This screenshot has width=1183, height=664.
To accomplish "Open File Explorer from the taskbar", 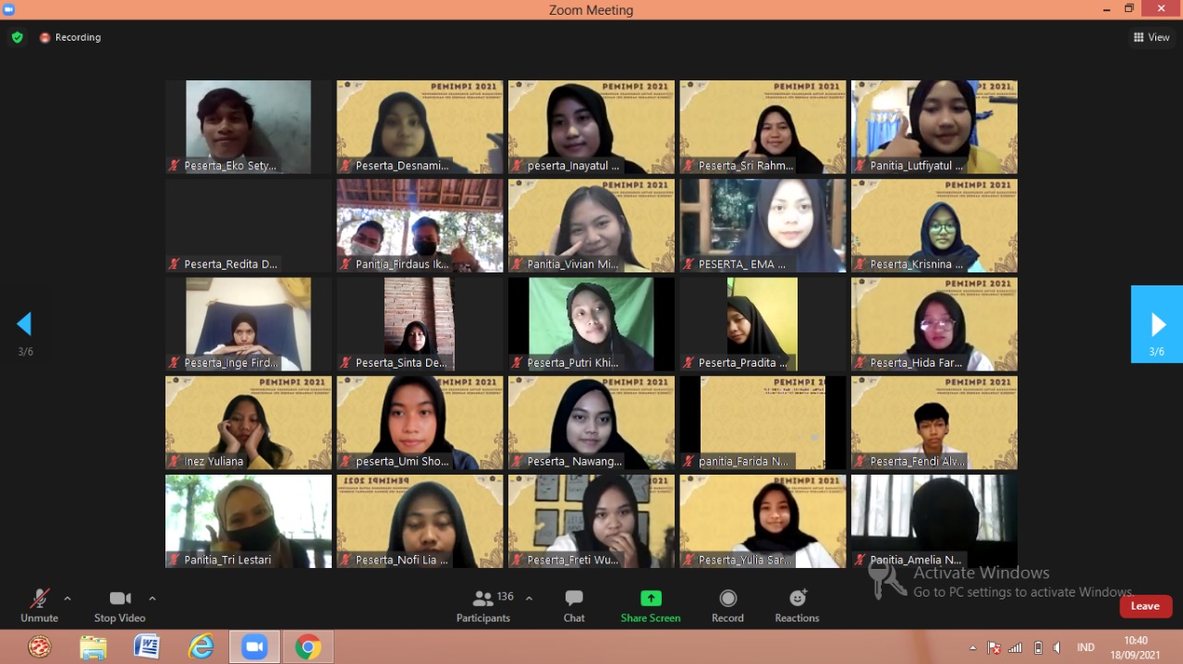I will (x=92, y=647).
